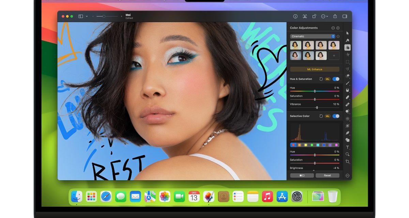Select the Zoom magnifier tool
This screenshot has height=218, width=409.
pyautogui.click(x=347, y=154)
